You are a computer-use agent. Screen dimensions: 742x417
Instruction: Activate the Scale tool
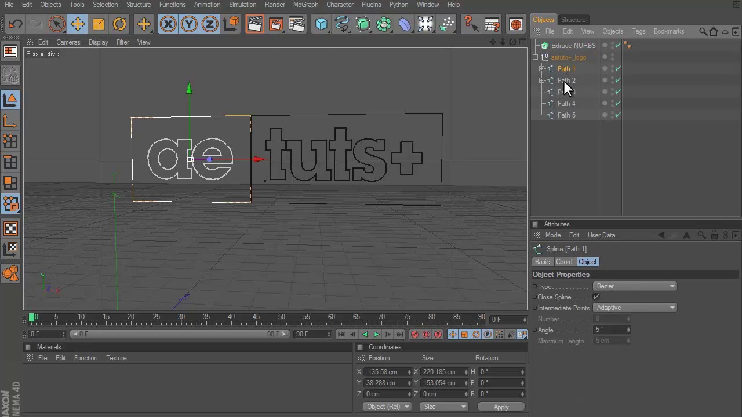(99, 24)
